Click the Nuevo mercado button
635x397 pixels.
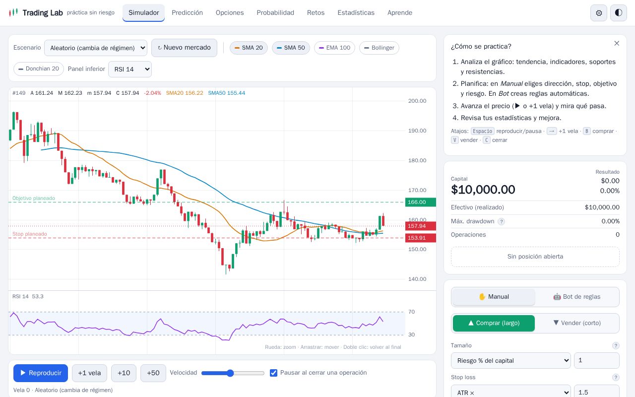point(184,48)
